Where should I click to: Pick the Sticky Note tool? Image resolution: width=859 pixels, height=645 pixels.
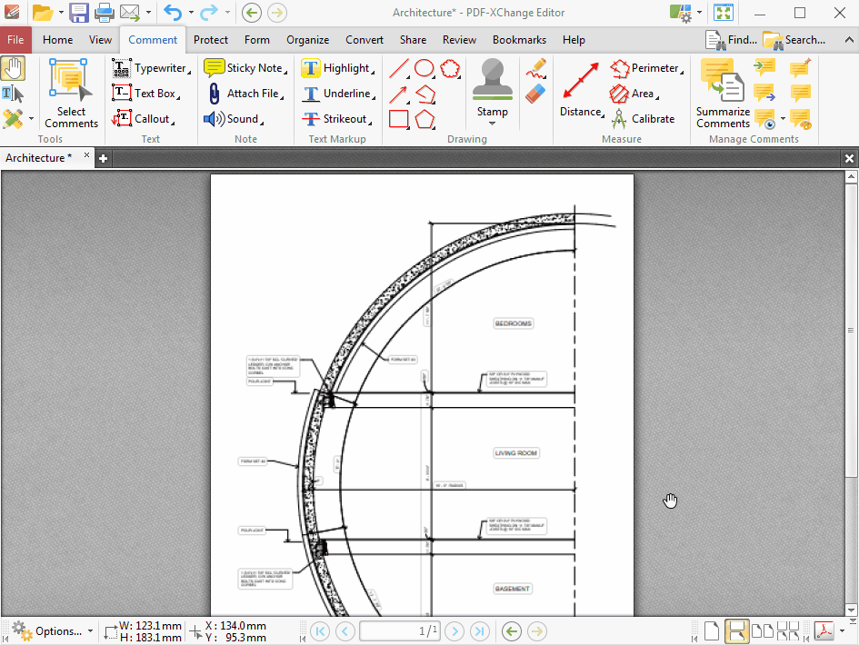[x=244, y=68]
